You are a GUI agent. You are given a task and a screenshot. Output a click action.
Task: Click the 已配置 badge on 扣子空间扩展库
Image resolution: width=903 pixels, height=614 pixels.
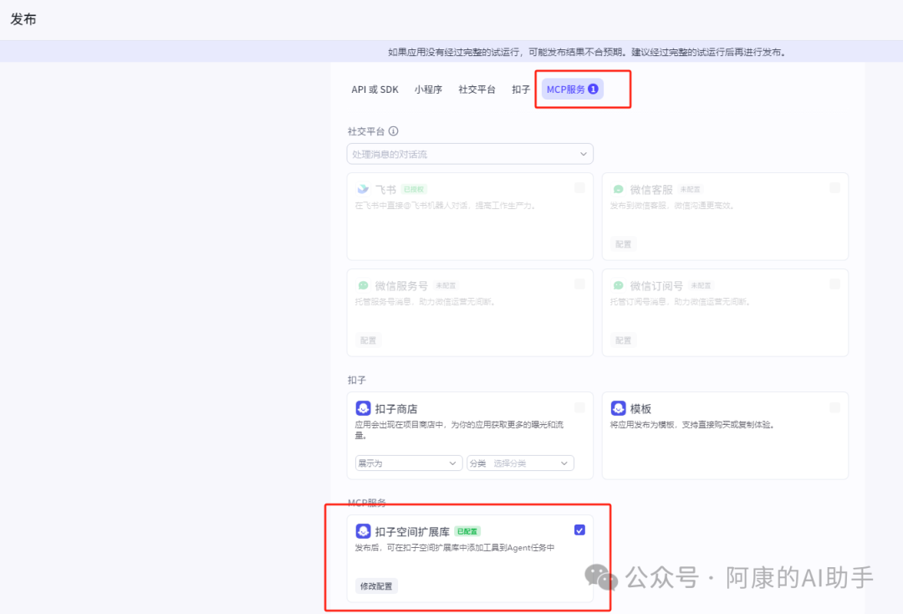(467, 532)
